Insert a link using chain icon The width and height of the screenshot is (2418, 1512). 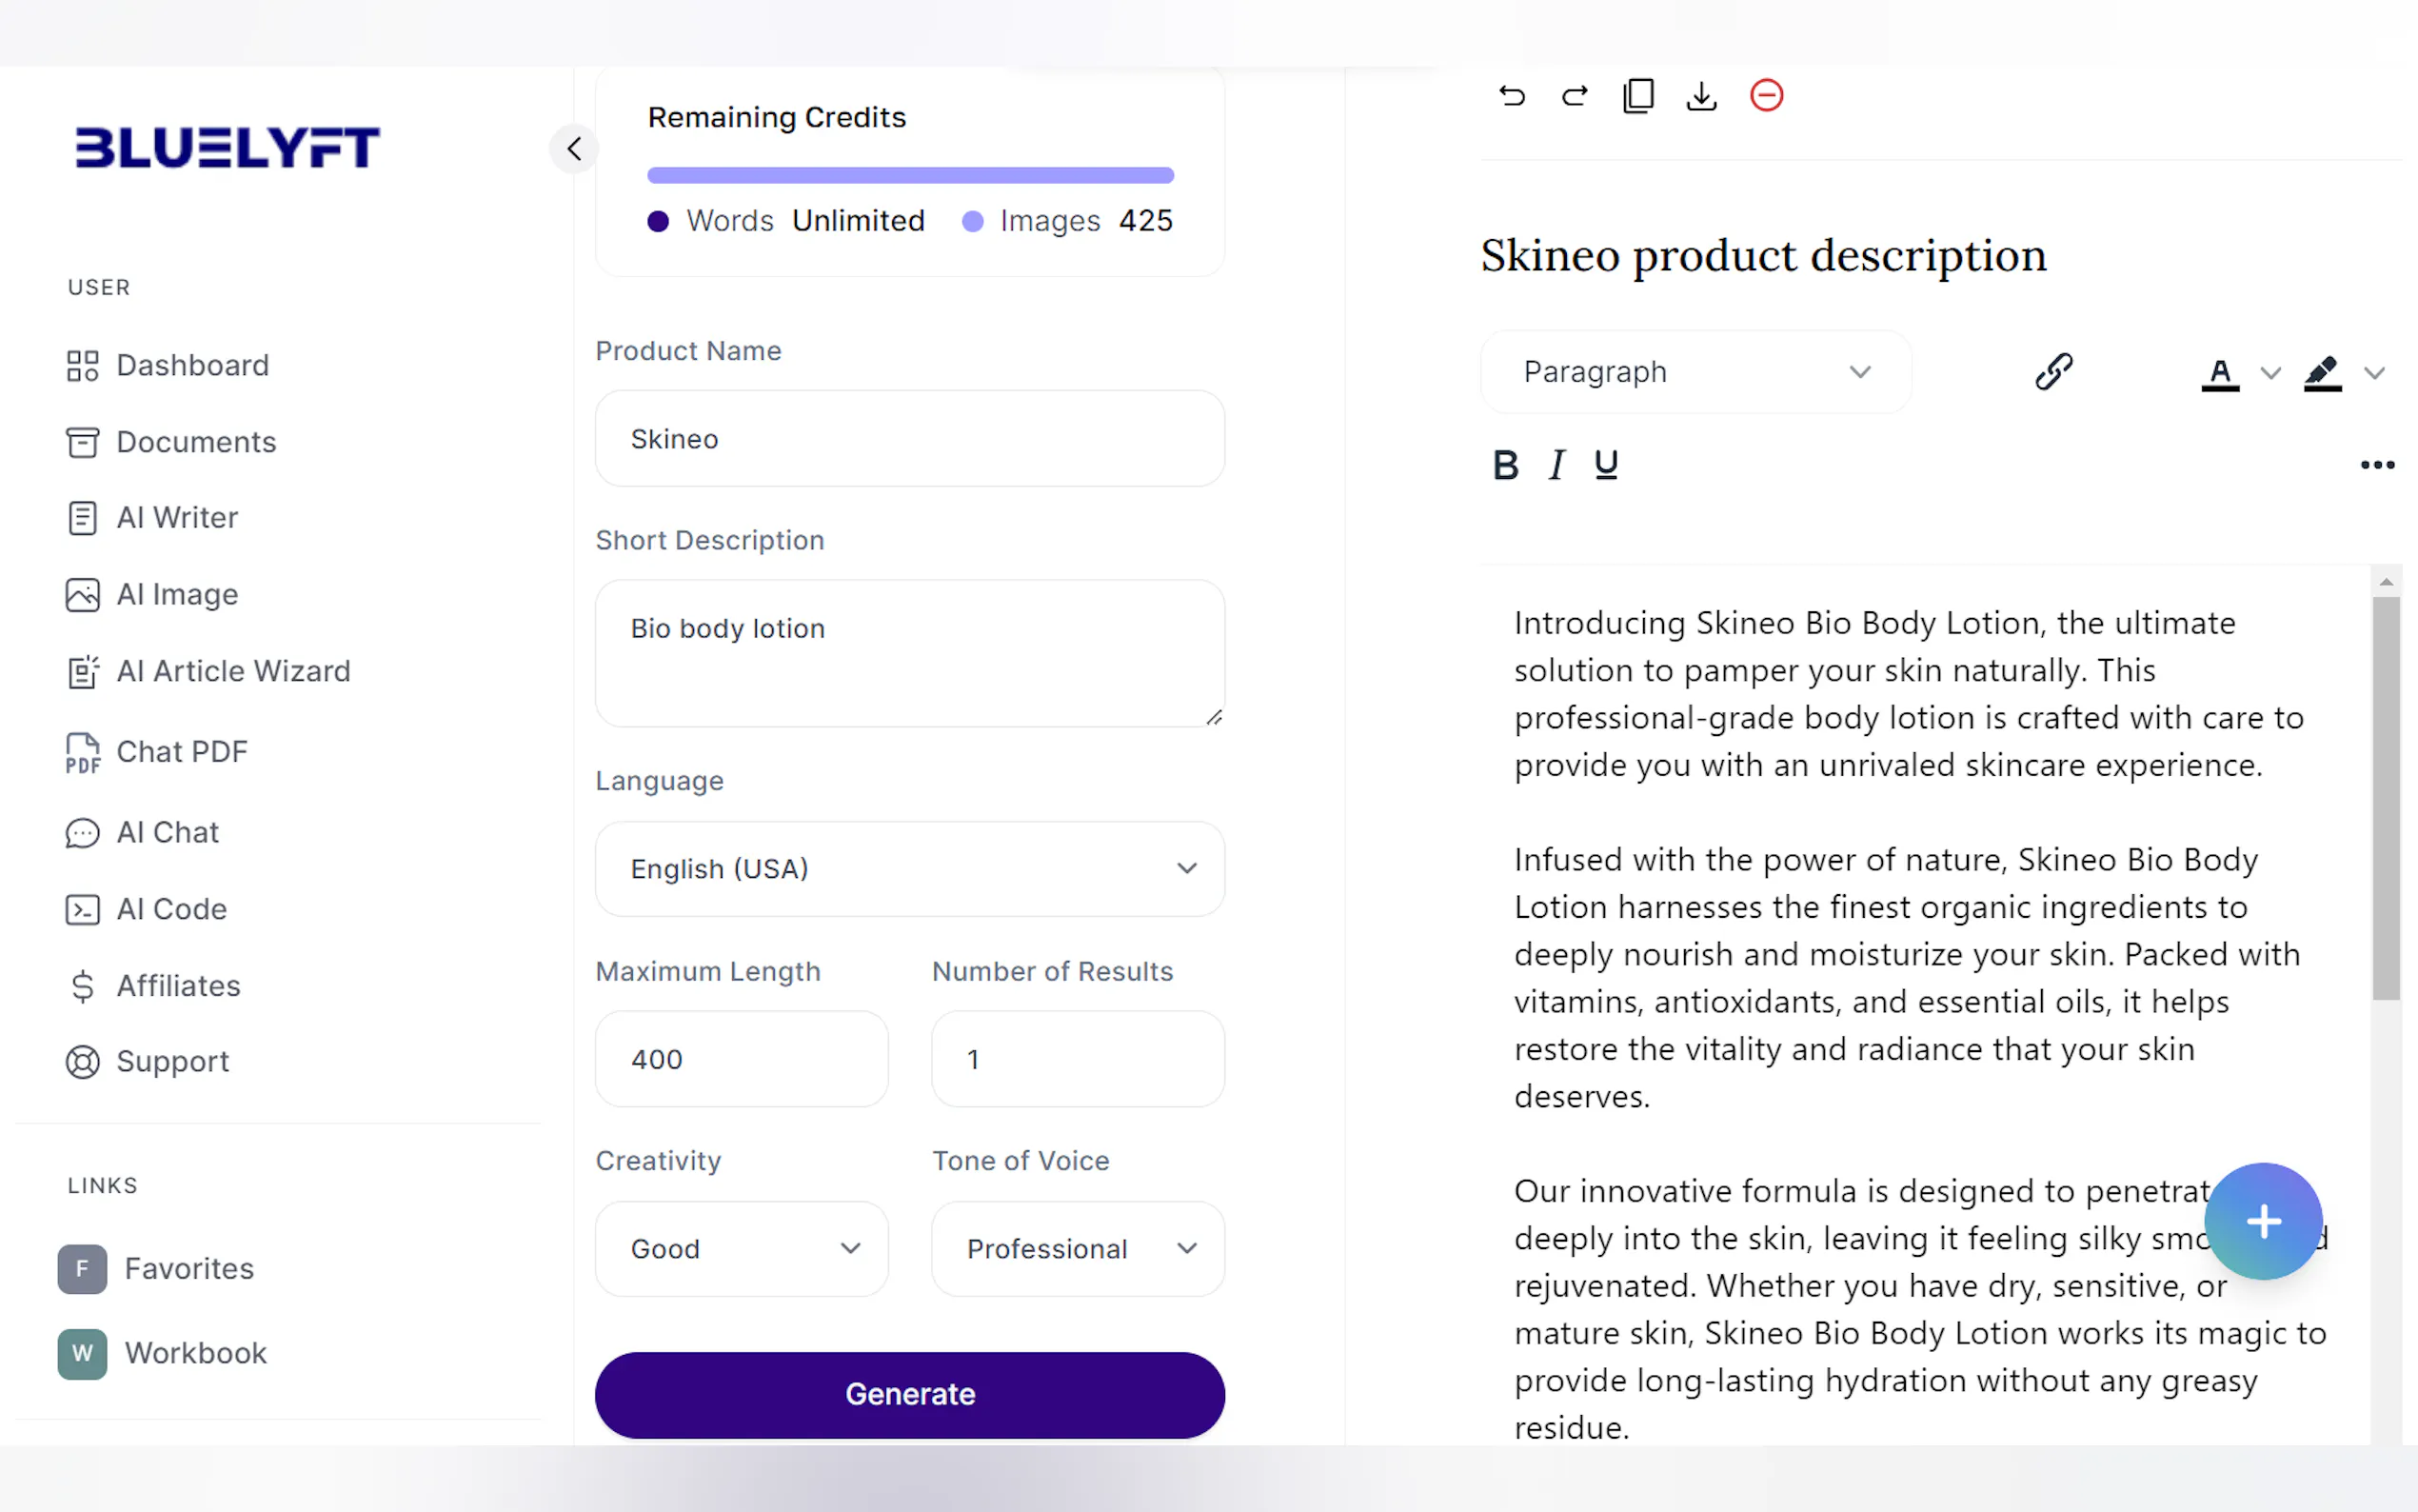click(x=2054, y=372)
